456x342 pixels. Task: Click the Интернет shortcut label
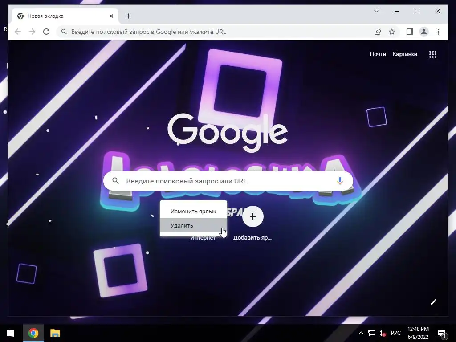coord(203,238)
